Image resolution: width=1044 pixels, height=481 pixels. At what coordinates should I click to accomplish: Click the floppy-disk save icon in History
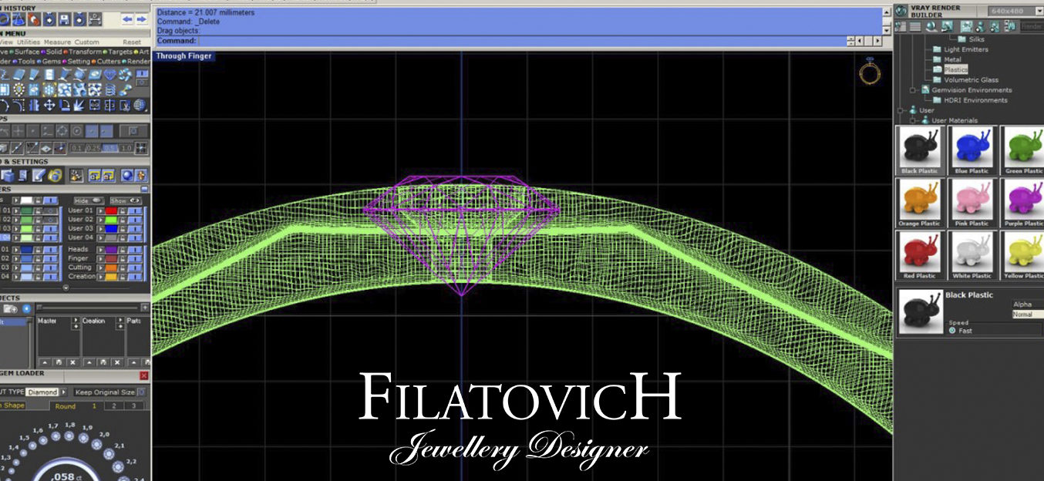pos(63,19)
